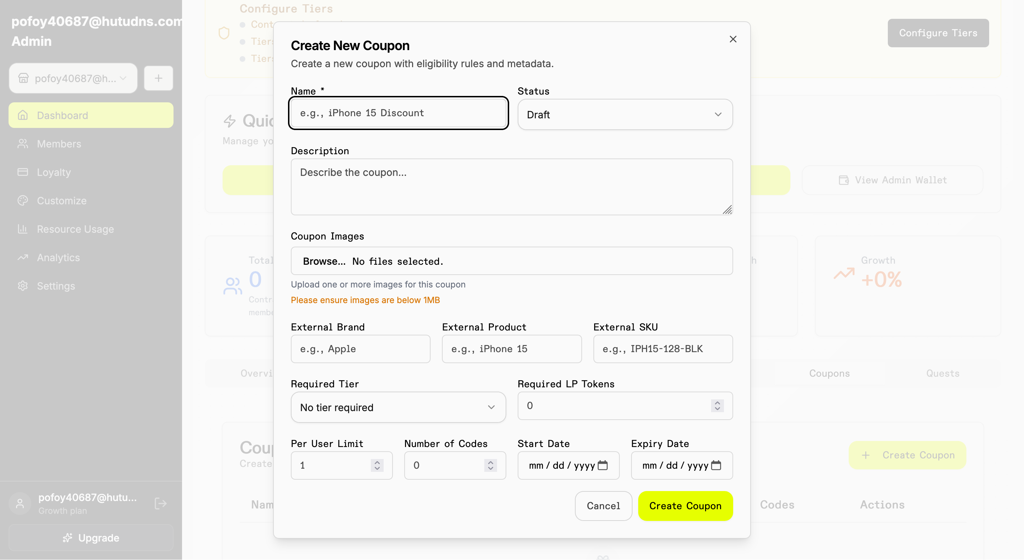Image resolution: width=1024 pixels, height=560 pixels.
Task: Click the Members icon in sidebar
Action: tap(23, 144)
